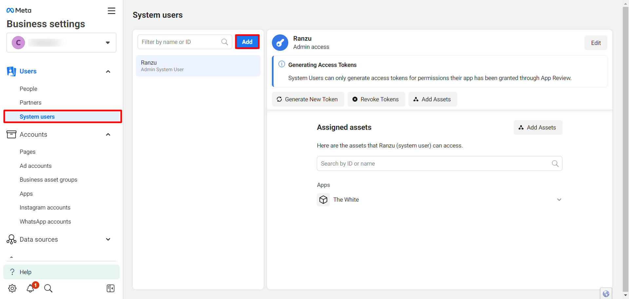This screenshot has height=299, width=629.
Task: Click the globe icon at bottom right
Action: tap(606, 293)
